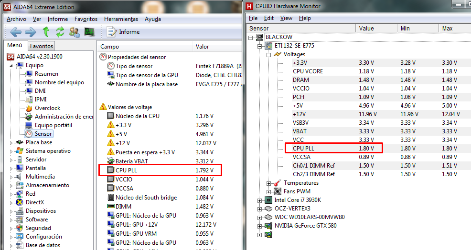Open the Informe menu in AIDA64 menu bar
This screenshot has height=250, width=471.
click(58, 19)
